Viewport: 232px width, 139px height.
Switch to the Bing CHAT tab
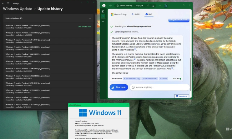coord(149,14)
